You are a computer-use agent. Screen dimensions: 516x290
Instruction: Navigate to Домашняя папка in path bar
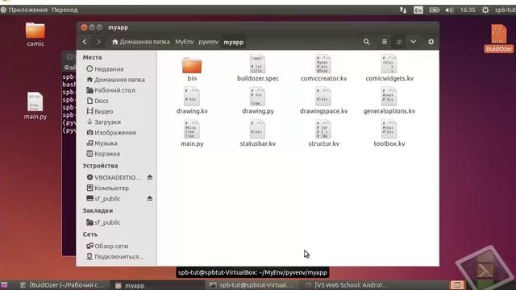[x=141, y=42]
